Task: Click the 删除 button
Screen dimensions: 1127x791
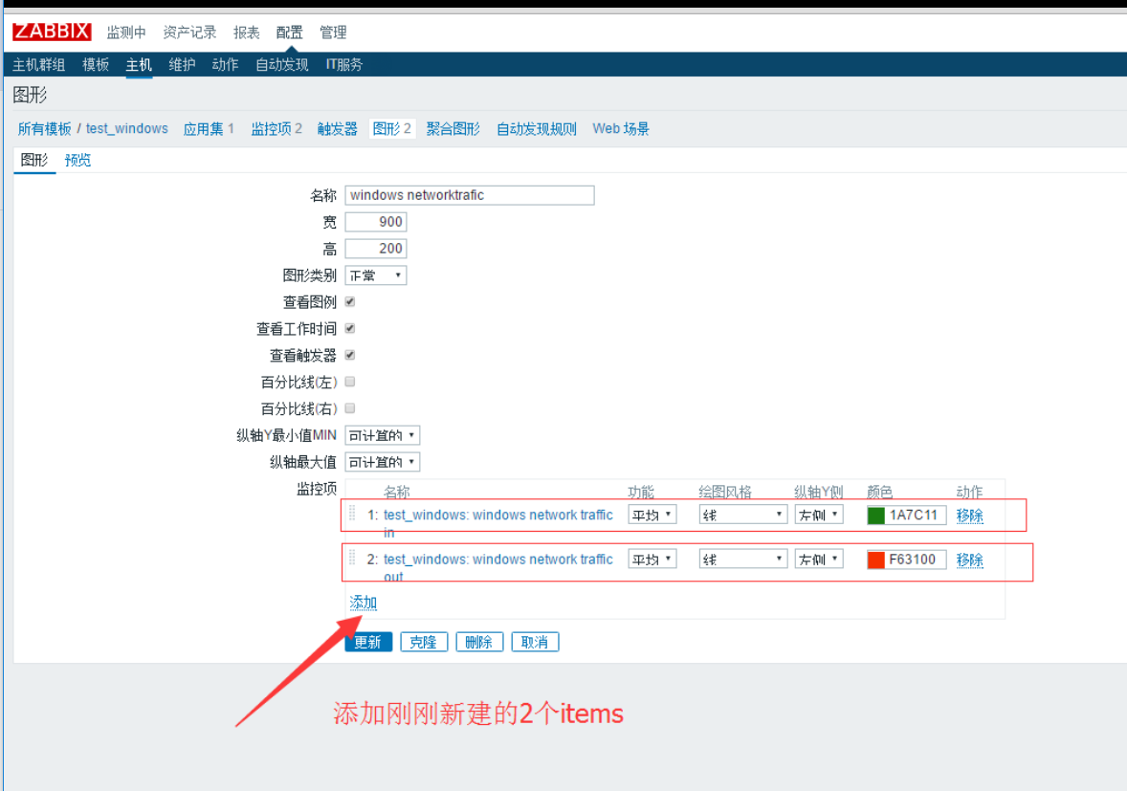Action: coord(478,642)
